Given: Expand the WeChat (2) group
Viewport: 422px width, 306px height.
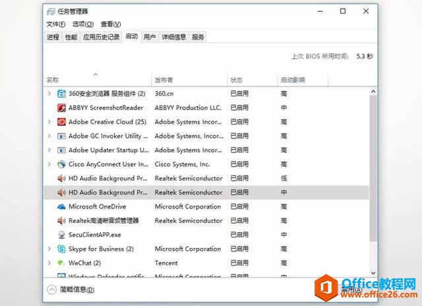Looking at the screenshot, I should [x=49, y=263].
